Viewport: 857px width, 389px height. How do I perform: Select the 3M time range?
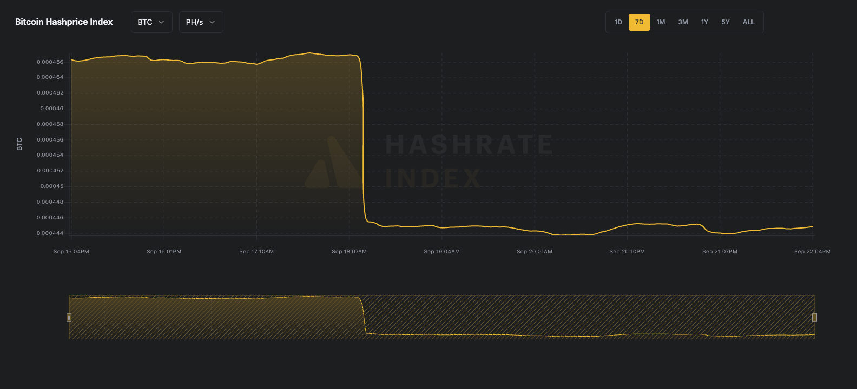pos(683,22)
